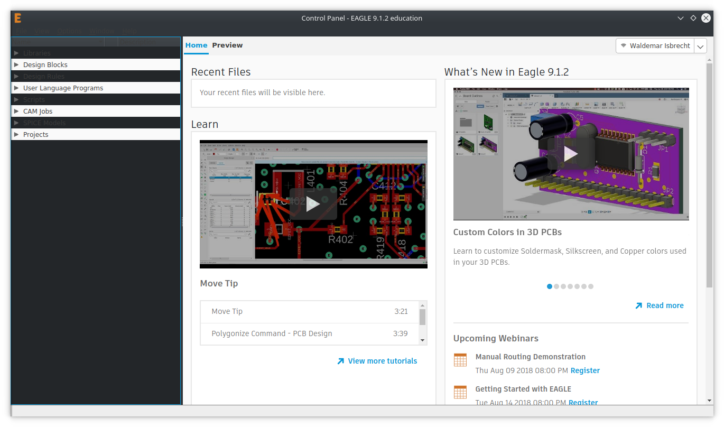The width and height of the screenshot is (724, 427).
Task: Expand the Libraries tree item
Action: click(16, 53)
